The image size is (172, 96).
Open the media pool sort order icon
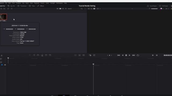tap(81, 9)
